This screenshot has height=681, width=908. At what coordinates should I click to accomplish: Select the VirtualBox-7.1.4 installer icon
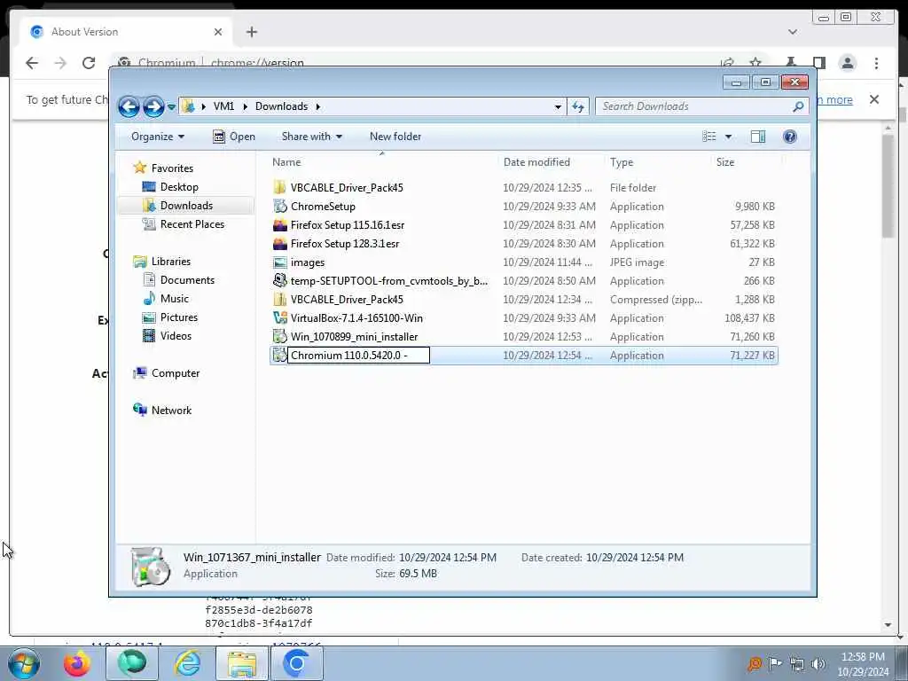279,318
